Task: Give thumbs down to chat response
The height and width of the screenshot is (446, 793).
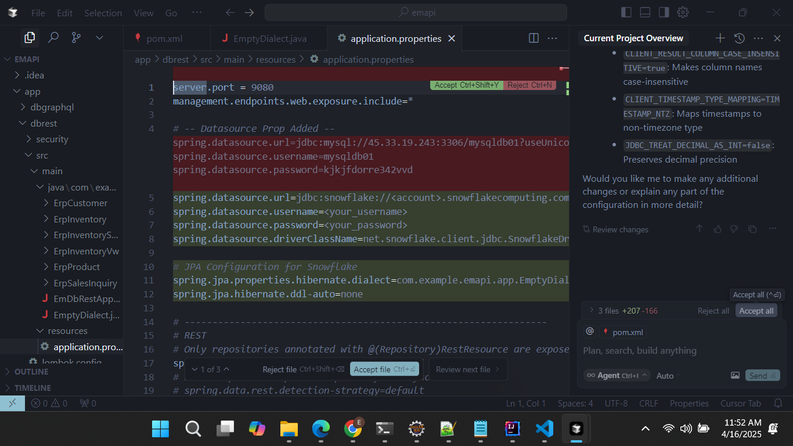Action: 734,229
